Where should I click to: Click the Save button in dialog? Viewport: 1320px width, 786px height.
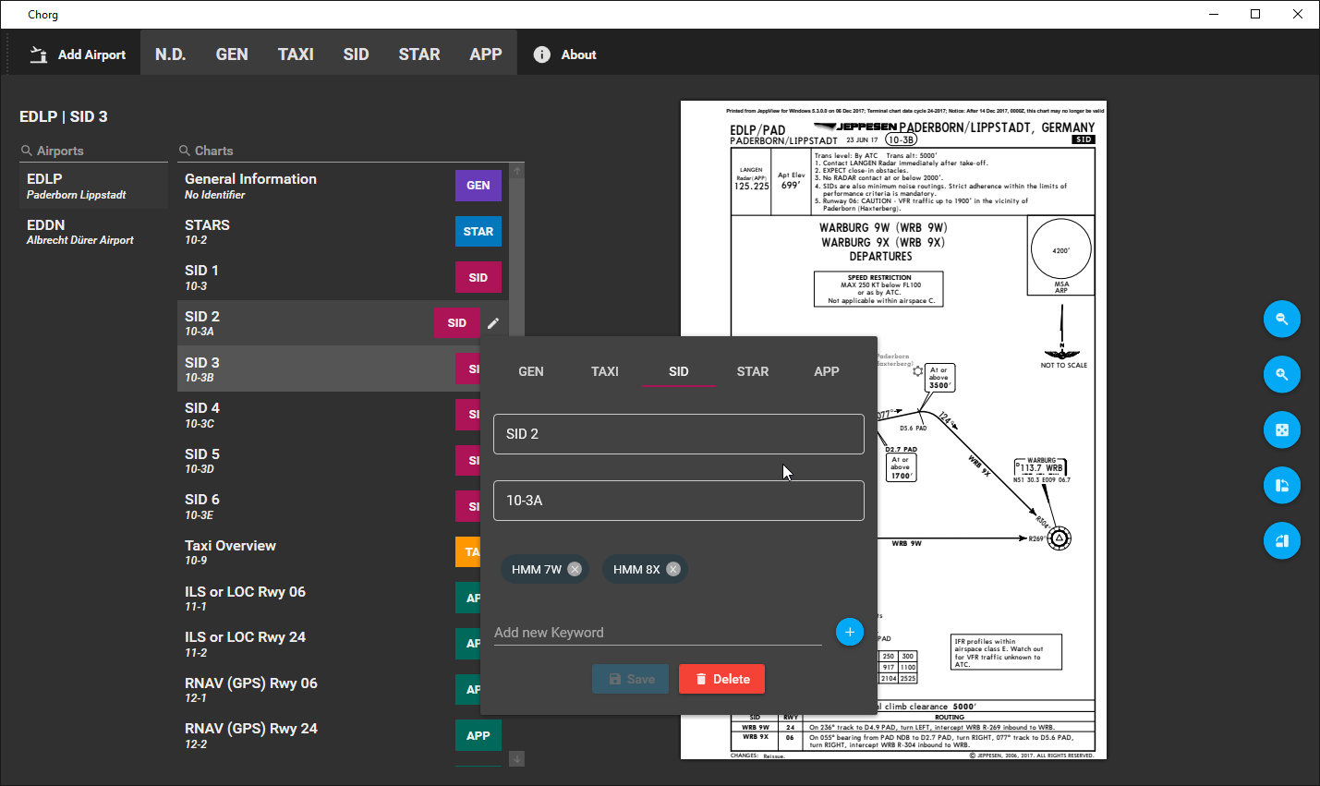pos(631,679)
